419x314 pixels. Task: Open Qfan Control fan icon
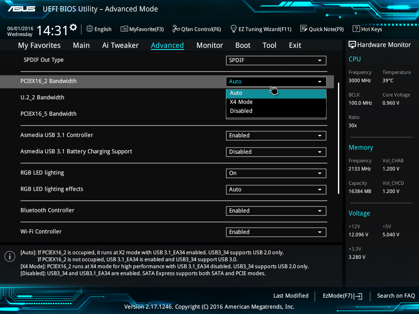176,29
